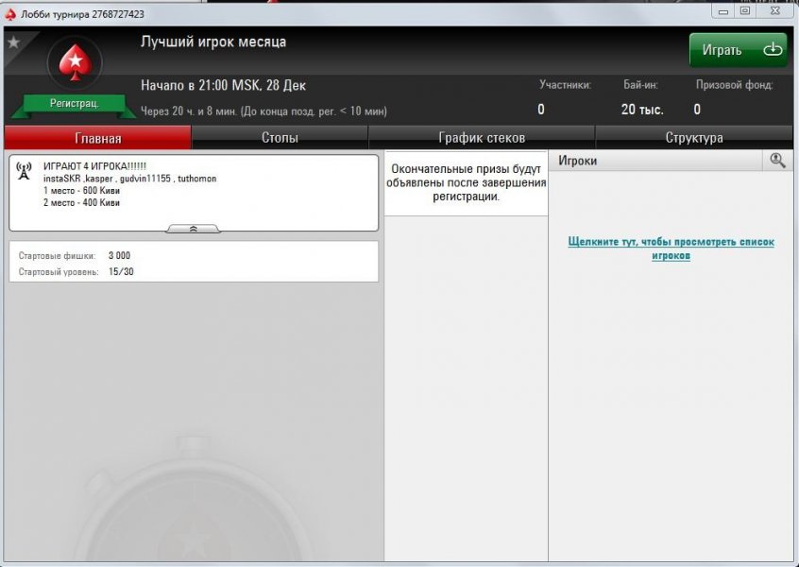
Task: Switch to the Главная tab
Action: tap(98, 138)
